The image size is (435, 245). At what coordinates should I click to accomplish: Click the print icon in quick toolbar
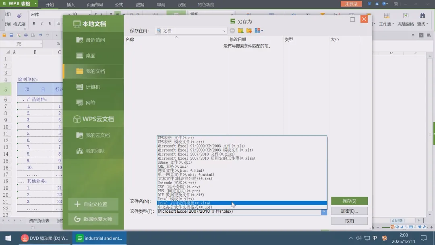coord(26,35)
